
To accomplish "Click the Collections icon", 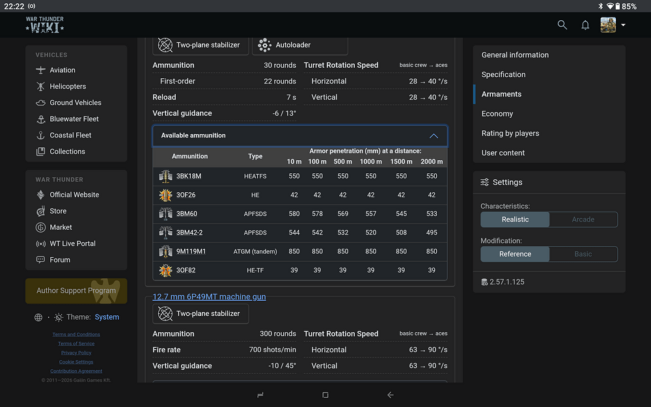I will click(x=40, y=152).
